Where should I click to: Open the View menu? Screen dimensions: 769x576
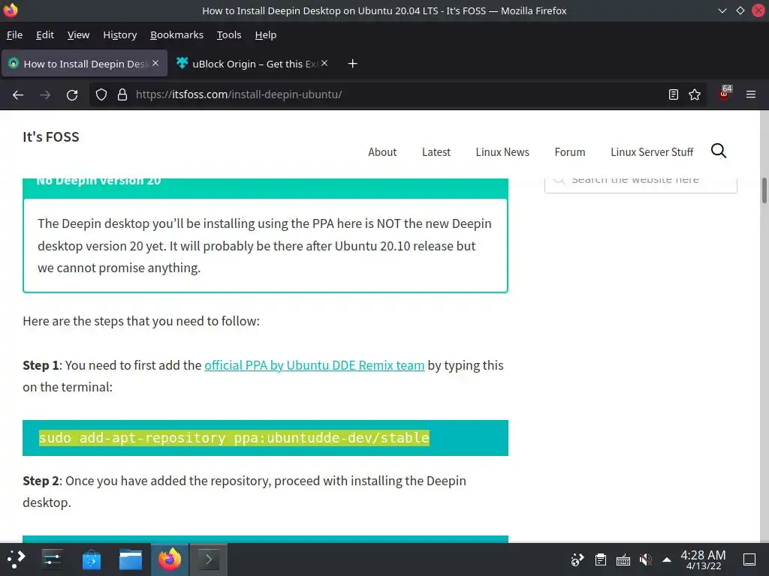78,34
